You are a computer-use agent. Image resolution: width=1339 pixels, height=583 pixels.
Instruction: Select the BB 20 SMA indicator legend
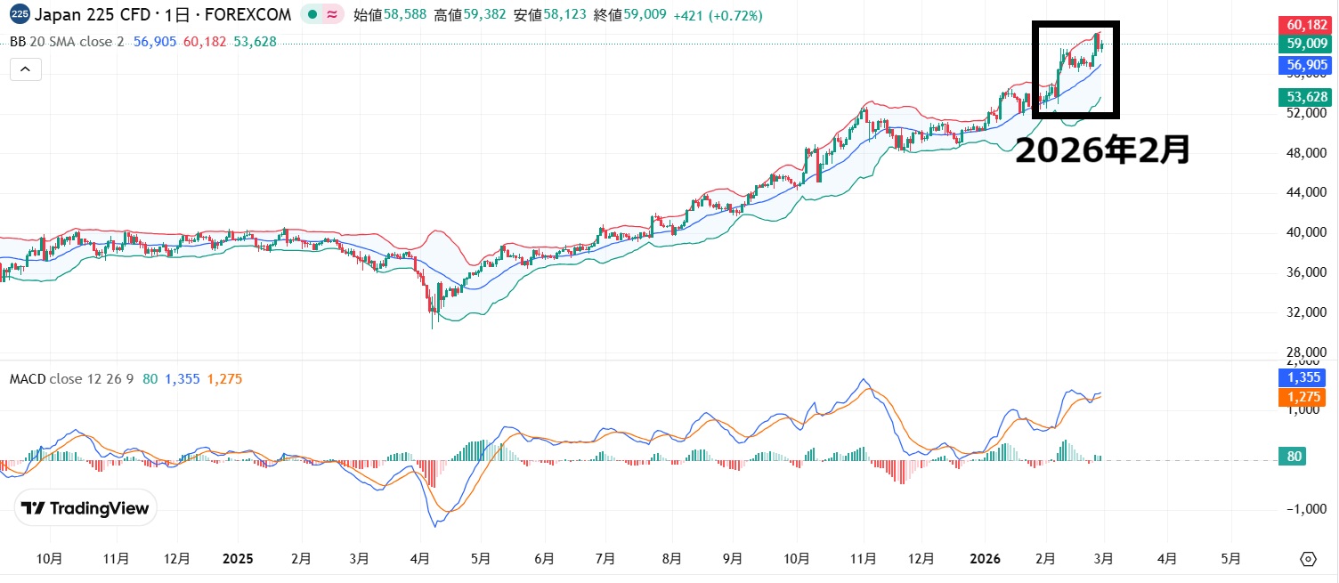(x=67, y=42)
